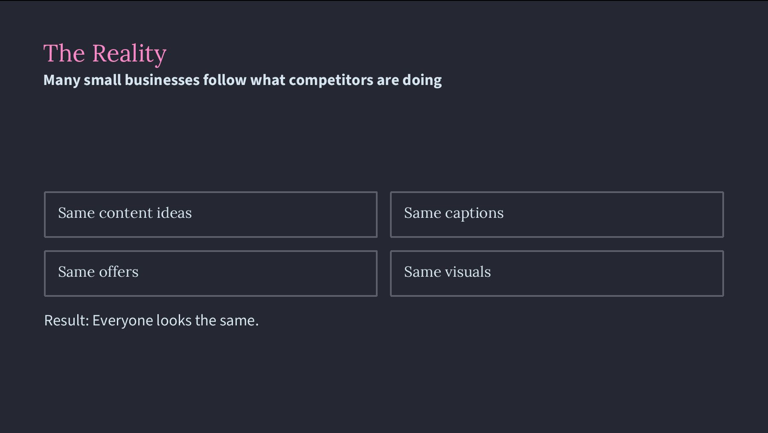Click the 'Same offers' box
The height and width of the screenshot is (433, 768).
[x=210, y=273]
